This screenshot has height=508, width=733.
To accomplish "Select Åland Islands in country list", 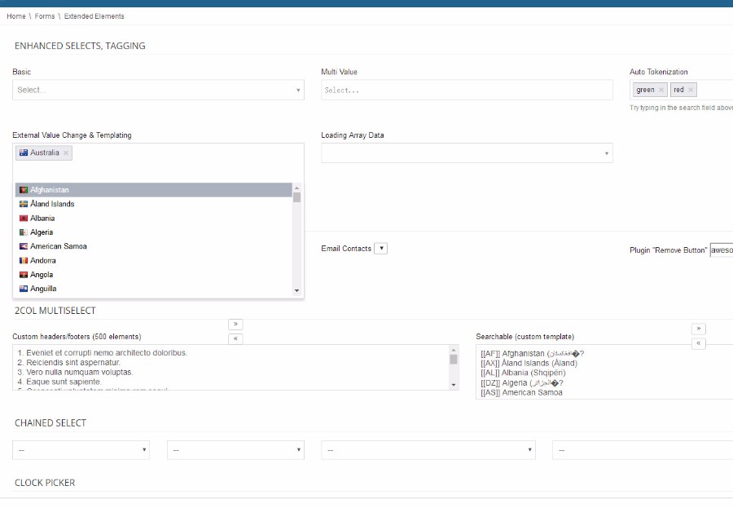I will pyautogui.click(x=154, y=204).
